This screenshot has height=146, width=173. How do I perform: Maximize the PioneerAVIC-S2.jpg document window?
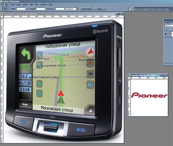[x=119, y=14]
